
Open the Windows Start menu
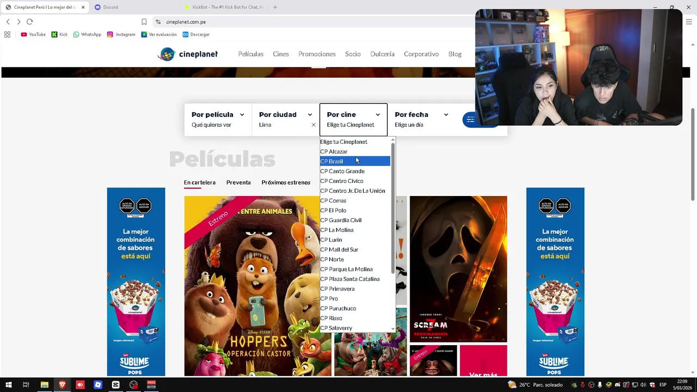[x=9, y=385]
